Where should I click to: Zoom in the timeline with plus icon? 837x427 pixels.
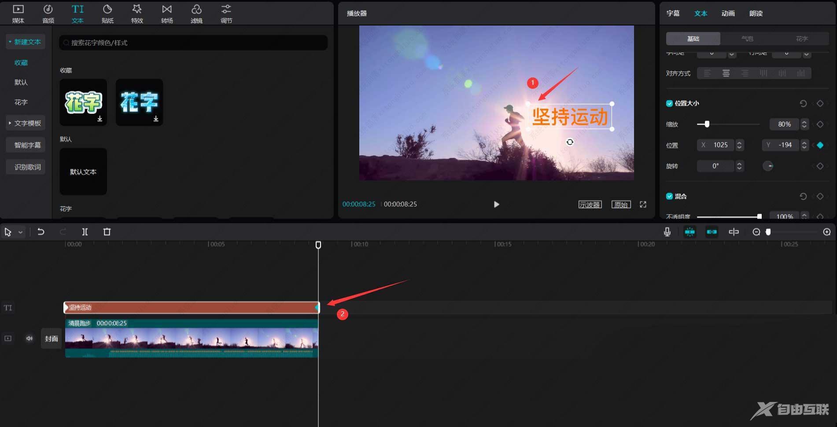827,232
